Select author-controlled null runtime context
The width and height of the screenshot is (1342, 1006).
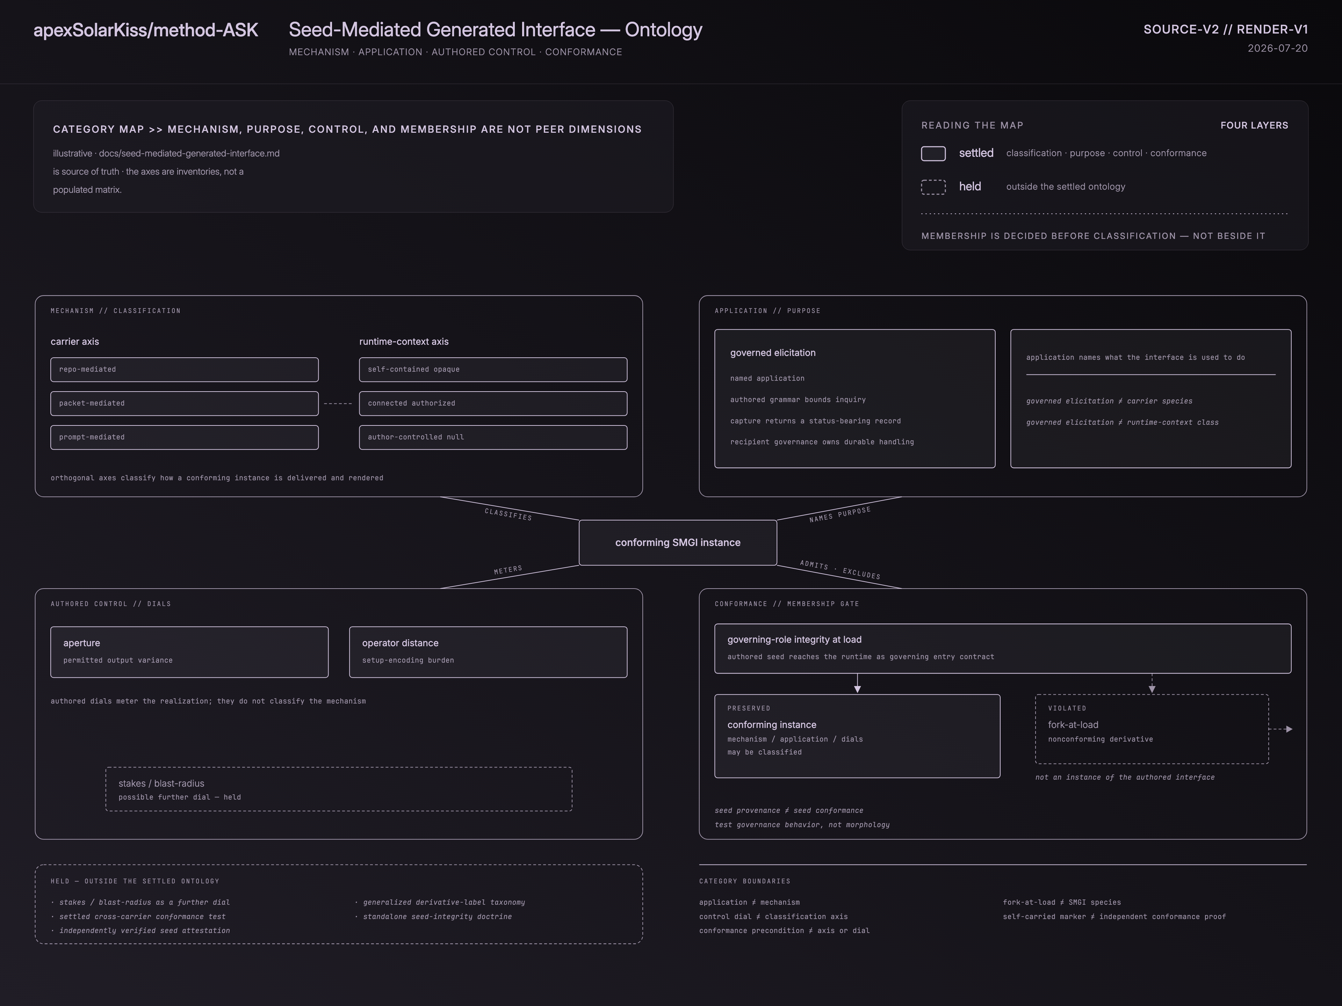[x=493, y=437]
